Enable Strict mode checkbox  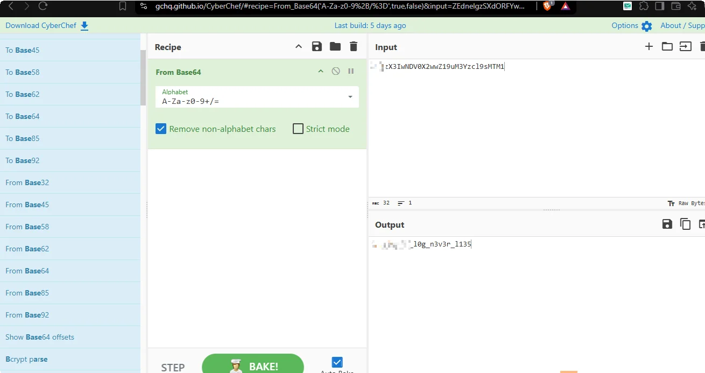(298, 129)
